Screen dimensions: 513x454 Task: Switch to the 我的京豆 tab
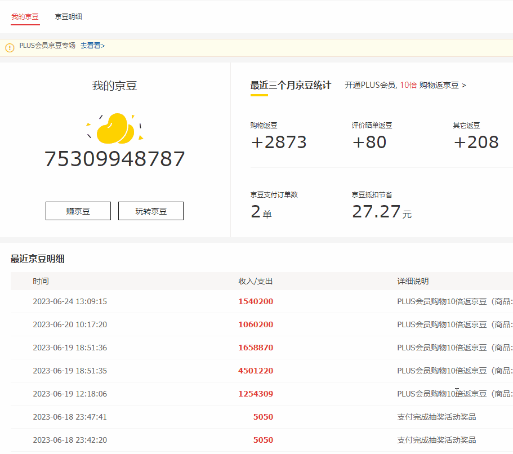25,17
